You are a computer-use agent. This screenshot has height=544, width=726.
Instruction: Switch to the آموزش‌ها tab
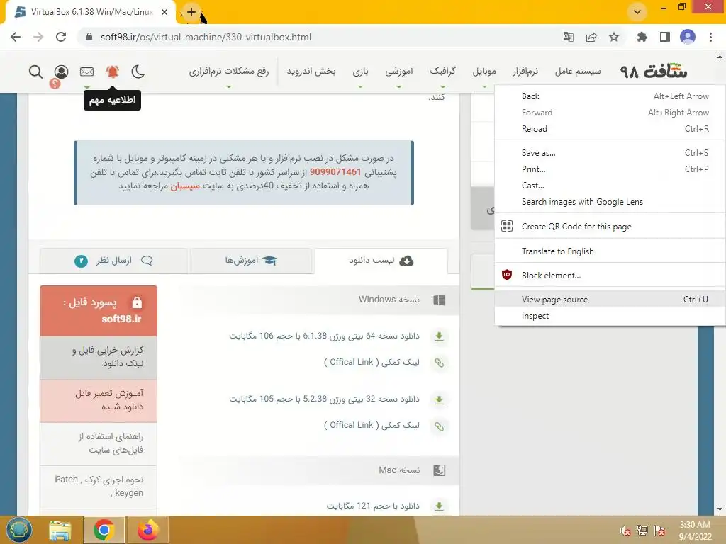coord(250,261)
